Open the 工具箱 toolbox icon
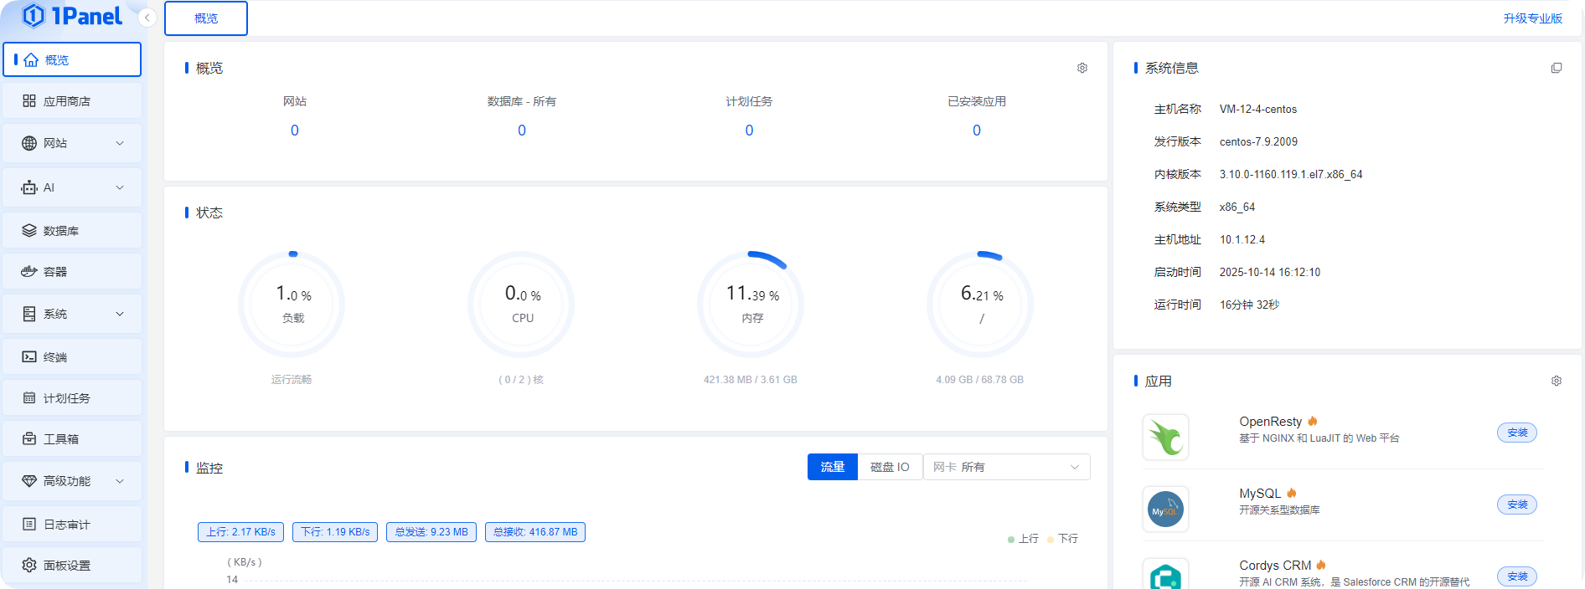Viewport: 1585px width, 589px height. point(29,439)
